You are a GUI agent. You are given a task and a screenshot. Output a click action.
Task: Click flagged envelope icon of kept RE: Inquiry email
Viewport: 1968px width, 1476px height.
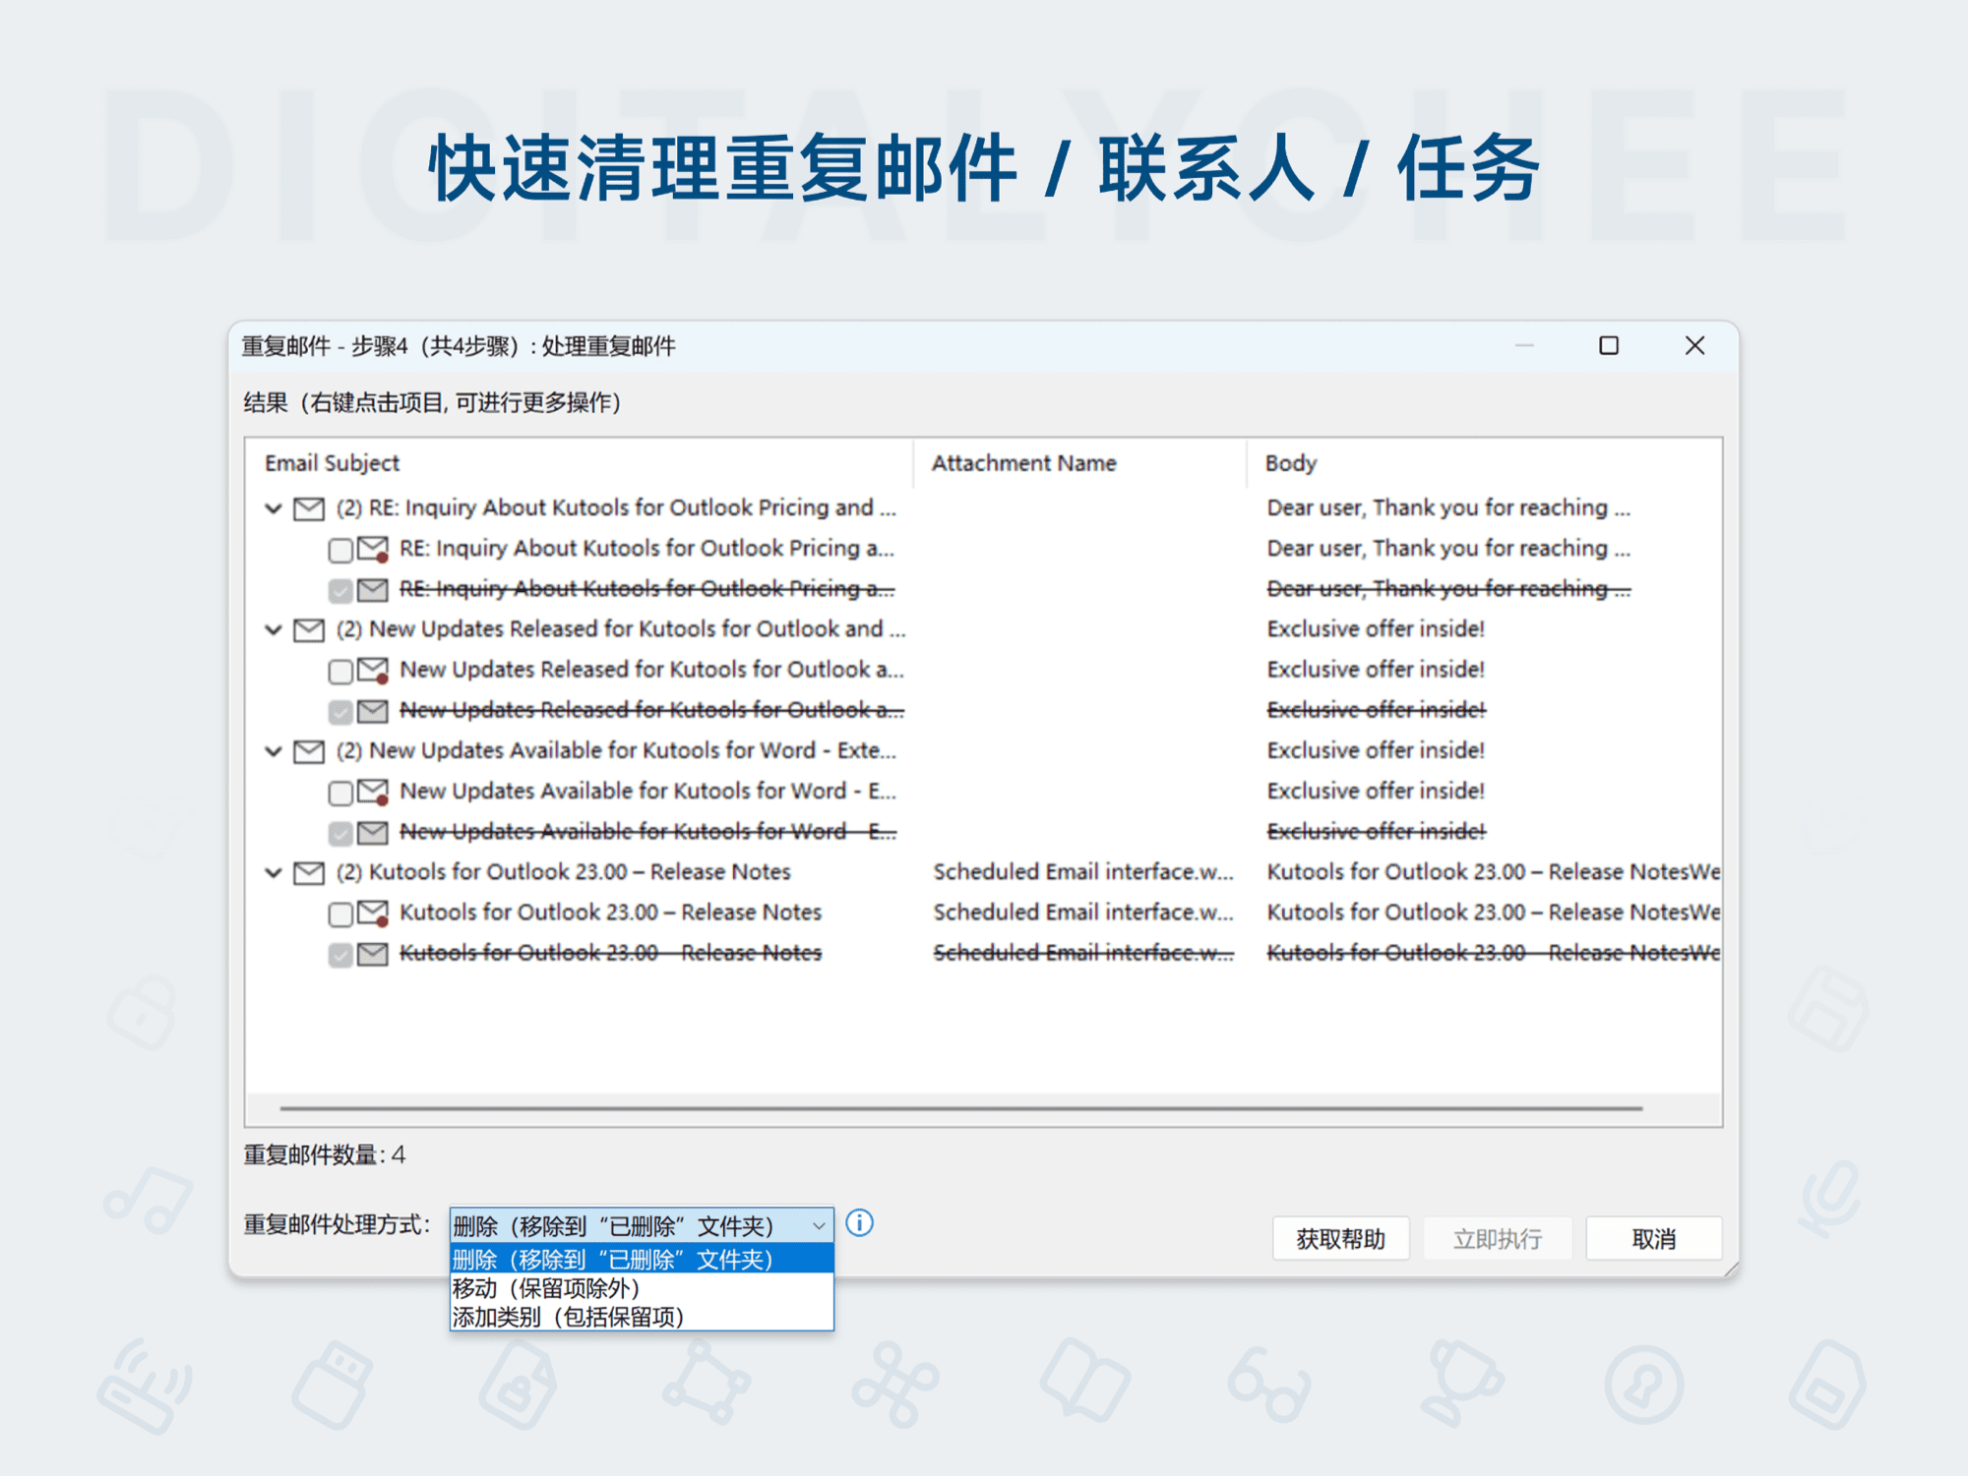(x=372, y=549)
